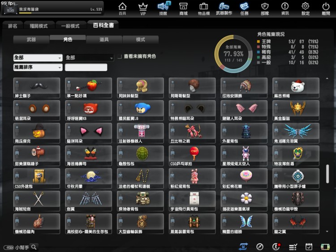Open the VIP crown icon

click(143, 9)
